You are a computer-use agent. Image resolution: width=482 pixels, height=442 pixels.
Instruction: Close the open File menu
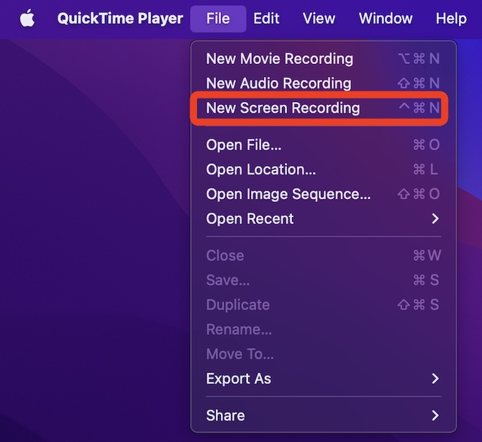(218, 19)
